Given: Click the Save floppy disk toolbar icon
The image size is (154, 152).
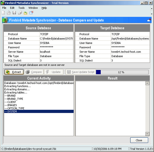Looking at the screenshot, I should 14,13.
